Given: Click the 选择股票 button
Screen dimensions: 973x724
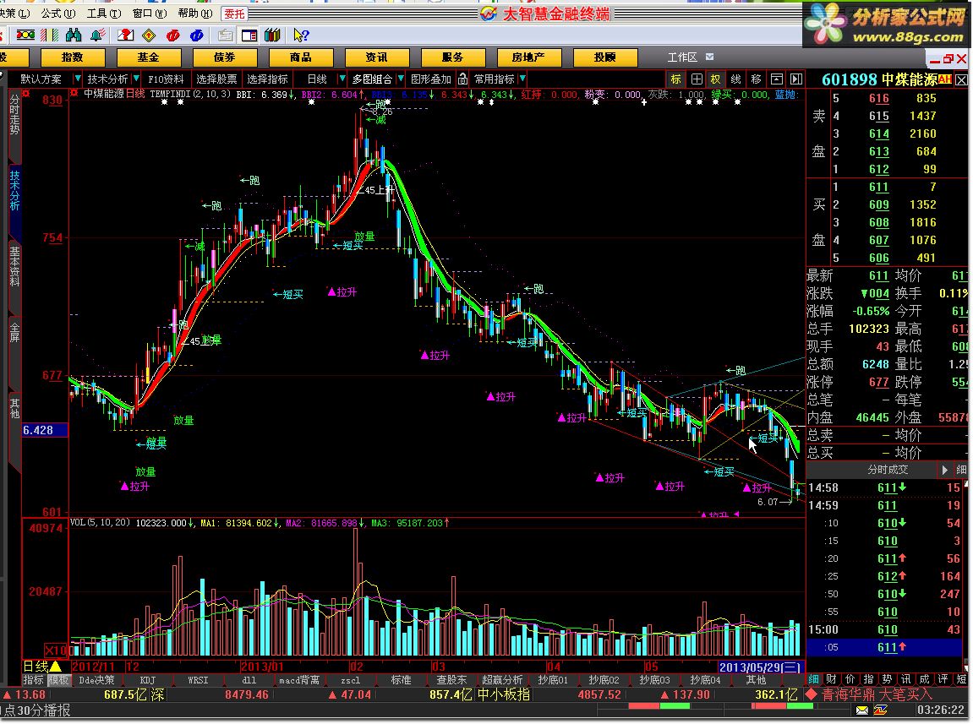Looking at the screenshot, I should click(216, 79).
